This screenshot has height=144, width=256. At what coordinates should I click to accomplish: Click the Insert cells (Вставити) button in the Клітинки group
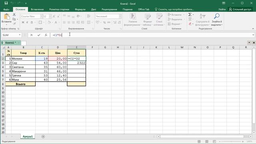point(174,15)
